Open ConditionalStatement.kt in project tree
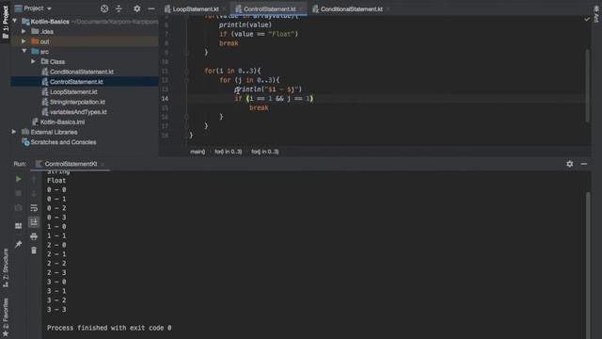The width and height of the screenshot is (602, 339). 82,72
